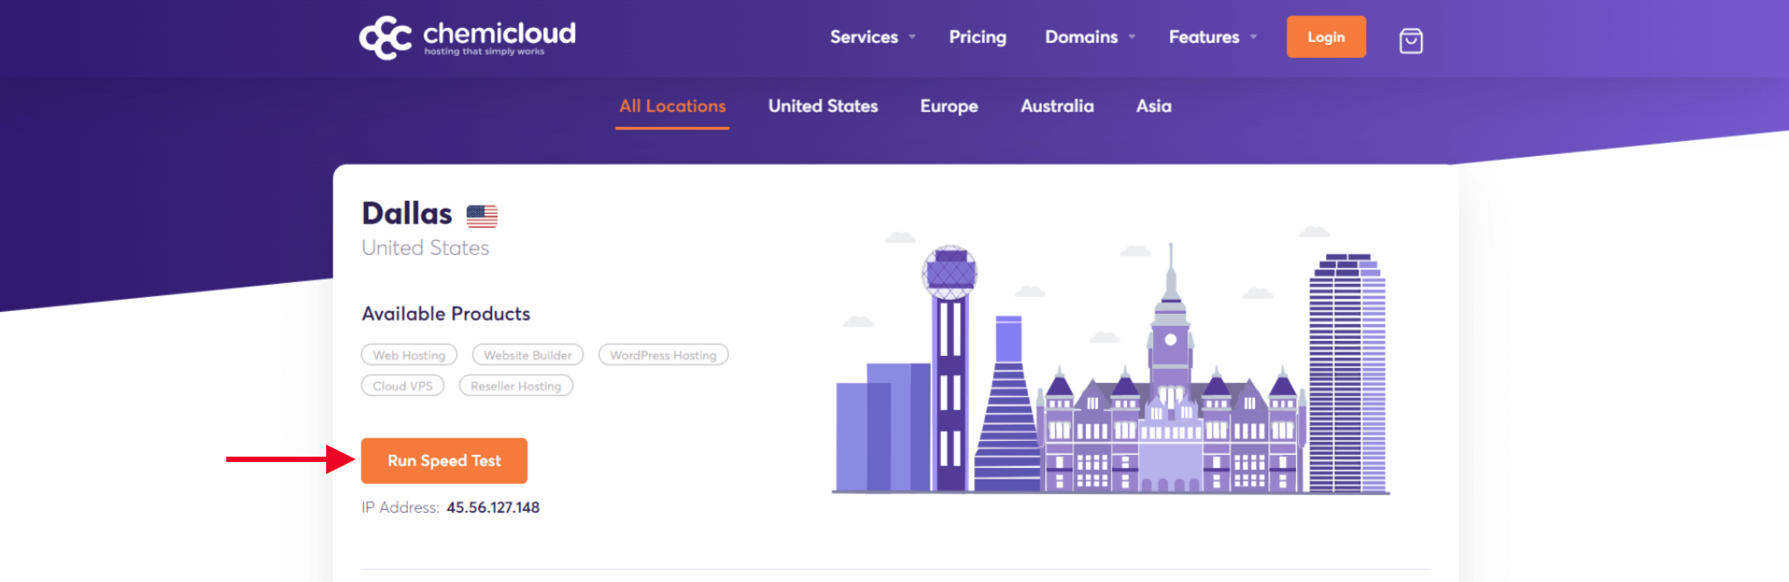Screen dimensions: 1789x582
Task: Switch to the United States tab
Action: tap(823, 106)
